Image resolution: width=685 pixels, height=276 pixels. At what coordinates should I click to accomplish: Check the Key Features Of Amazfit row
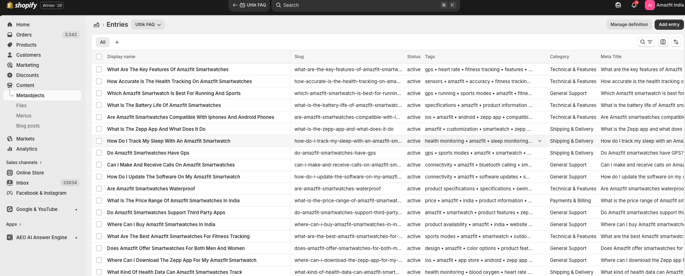tap(99, 69)
